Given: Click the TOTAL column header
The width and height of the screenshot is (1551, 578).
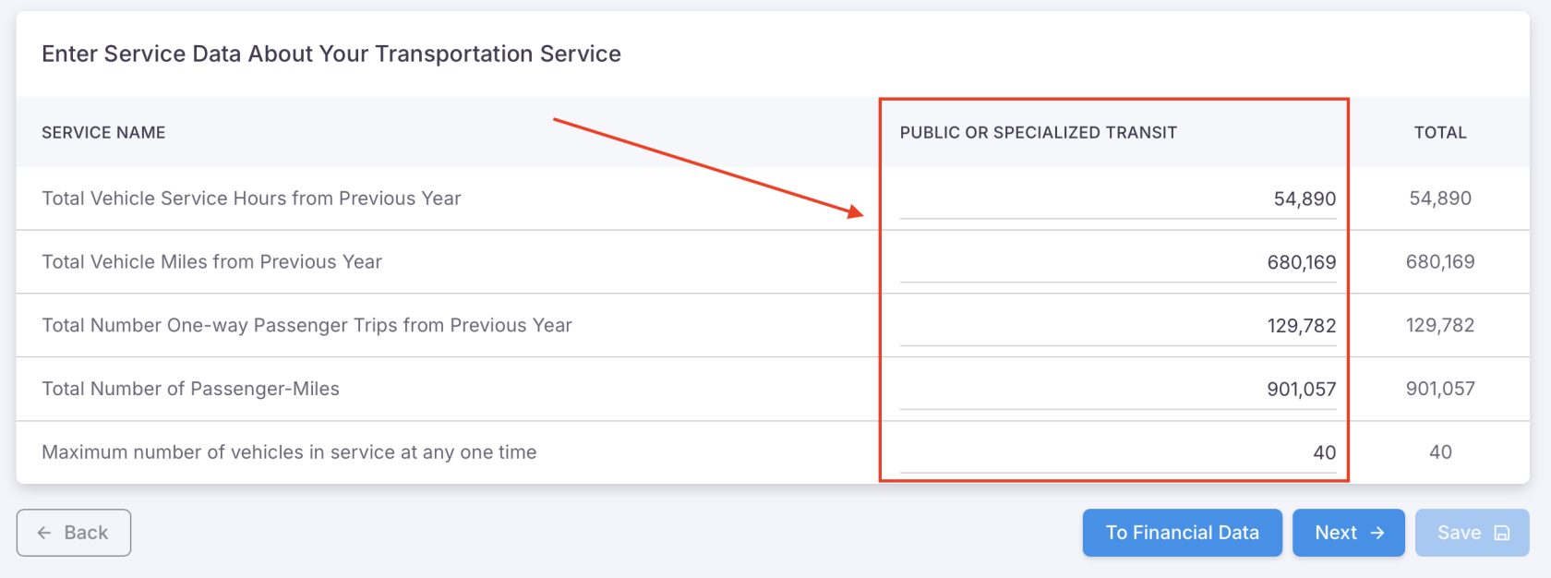Looking at the screenshot, I should pyautogui.click(x=1440, y=132).
